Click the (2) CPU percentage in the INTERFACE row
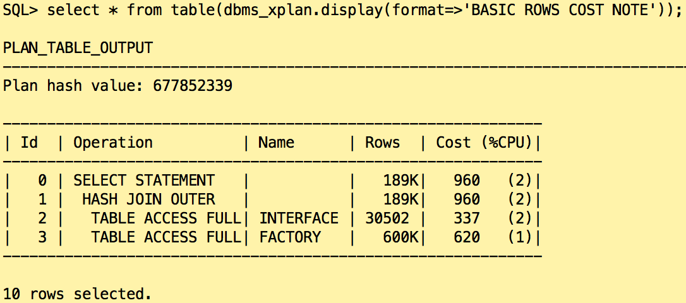Screen dimensions: 686x303 [520, 218]
